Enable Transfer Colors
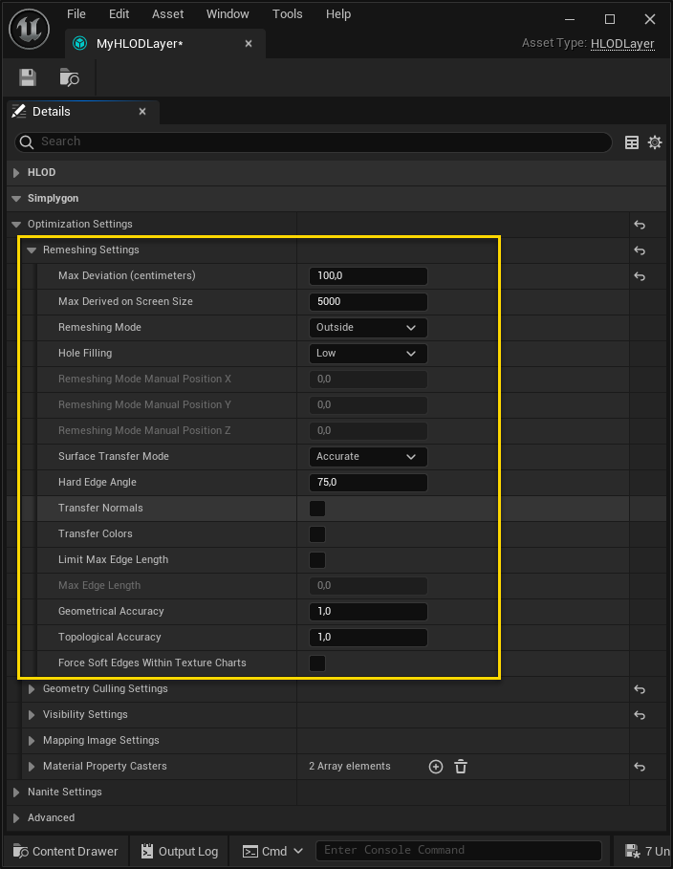The height and width of the screenshot is (869, 673). 316,533
